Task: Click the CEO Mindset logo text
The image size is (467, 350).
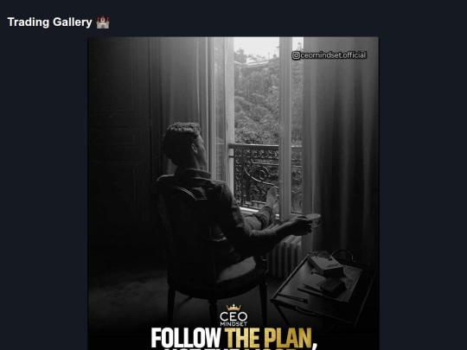Action: click(x=233, y=319)
